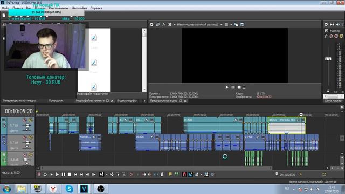The height and width of the screenshot is (194, 345).
Task: Open Video Output FX in preview toolbar
Action: (164, 25)
